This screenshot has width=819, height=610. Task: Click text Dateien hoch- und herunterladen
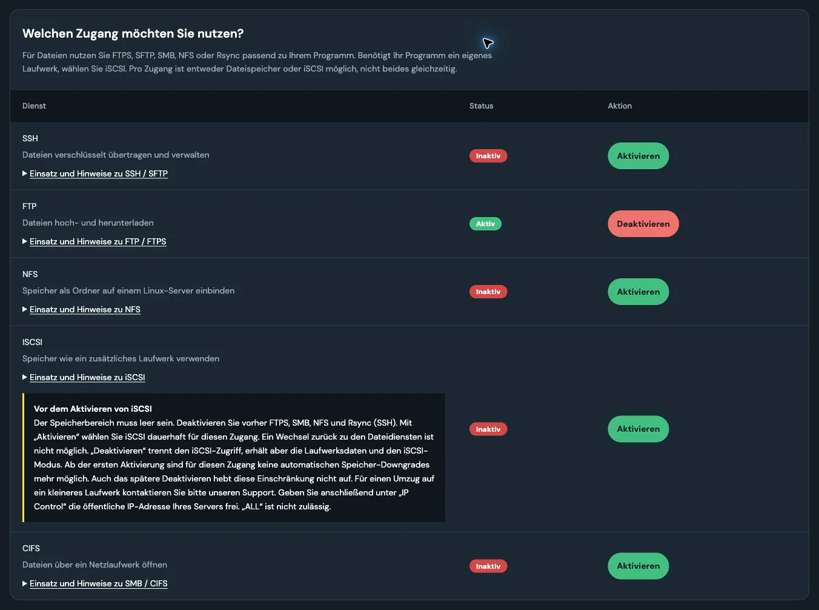point(88,223)
